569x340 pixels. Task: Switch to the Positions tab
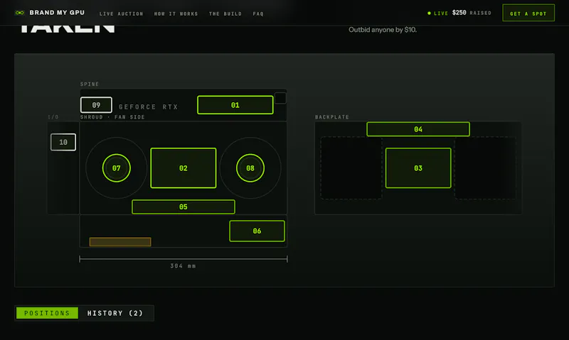click(x=47, y=313)
